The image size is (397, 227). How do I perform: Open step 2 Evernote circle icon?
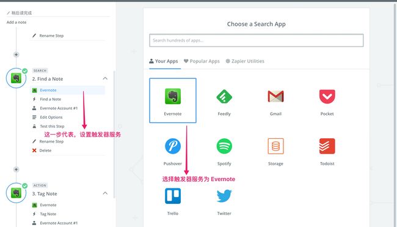point(16,78)
